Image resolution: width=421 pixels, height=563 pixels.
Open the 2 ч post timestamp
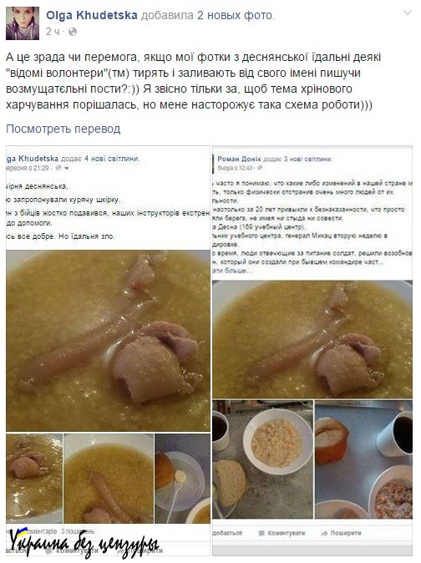[x=53, y=32]
